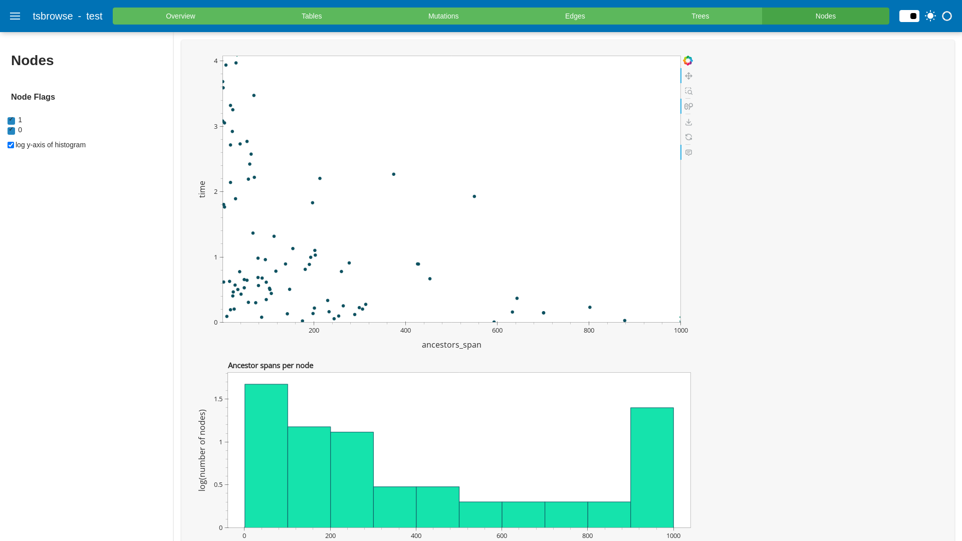The height and width of the screenshot is (541, 962).
Task: Uncheck node flag 1 checkbox
Action: [11, 121]
